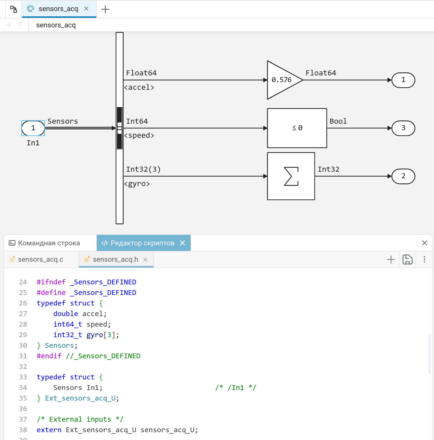Screen dimensions: 434x440
Task: Select the bus selector vertical bar
Action: coord(120,128)
